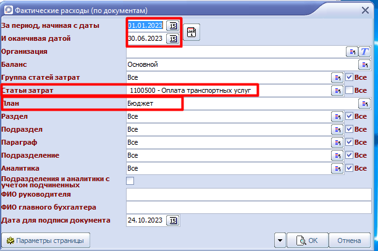
Task: Open the План selection list icon
Action: click(x=364, y=103)
